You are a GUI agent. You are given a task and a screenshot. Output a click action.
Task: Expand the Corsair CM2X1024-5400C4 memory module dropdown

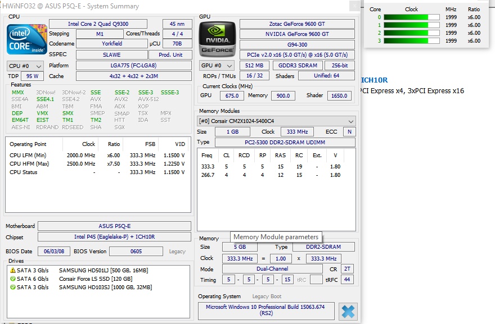click(x=276, y=121)
